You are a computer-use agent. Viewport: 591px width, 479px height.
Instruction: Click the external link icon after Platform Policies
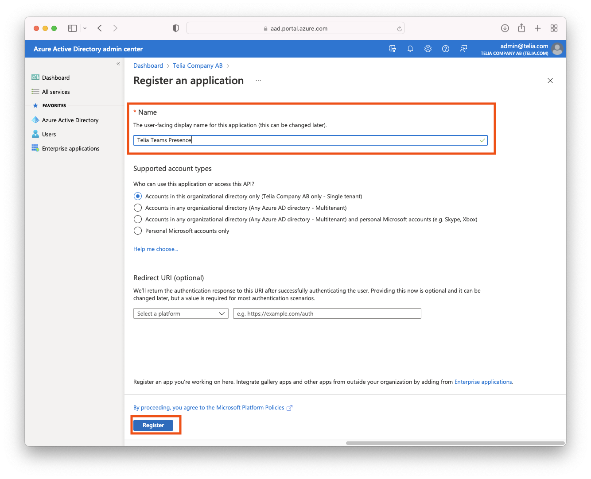[x=290, y=408]
